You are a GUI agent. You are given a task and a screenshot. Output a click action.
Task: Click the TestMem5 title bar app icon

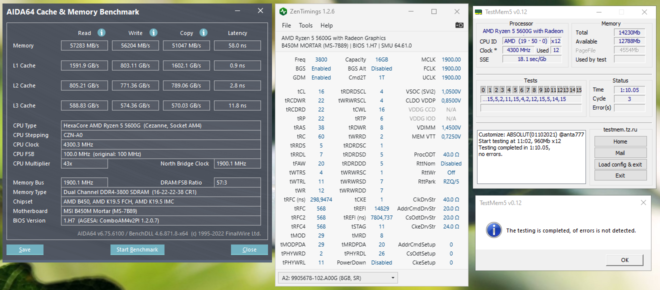coord(478,12)
